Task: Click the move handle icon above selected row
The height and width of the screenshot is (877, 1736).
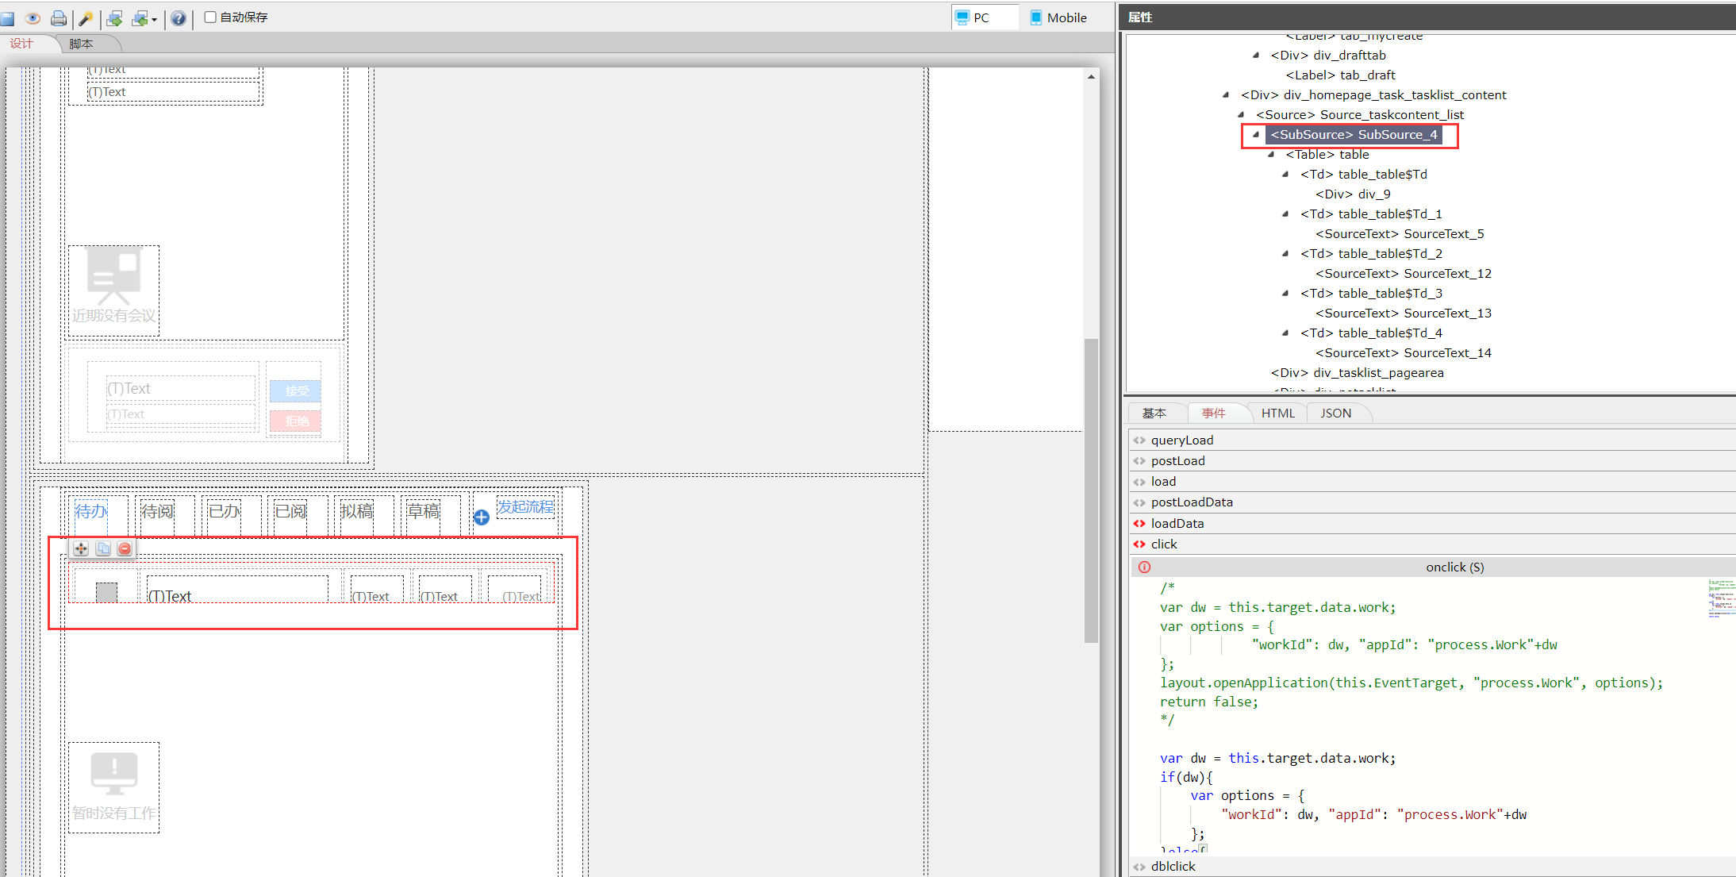Action: 81,548
